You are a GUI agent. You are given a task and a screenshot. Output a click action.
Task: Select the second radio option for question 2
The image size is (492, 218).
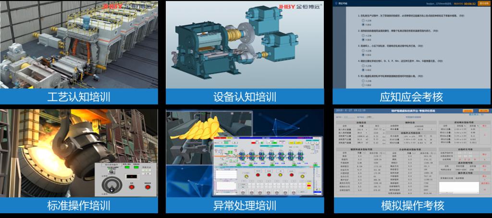coord(362,40)
